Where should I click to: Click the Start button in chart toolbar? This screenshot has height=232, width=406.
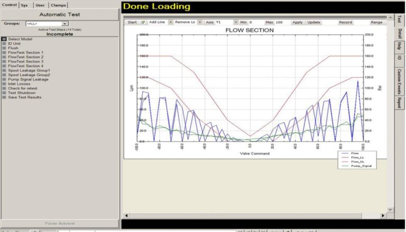point(132,22)
